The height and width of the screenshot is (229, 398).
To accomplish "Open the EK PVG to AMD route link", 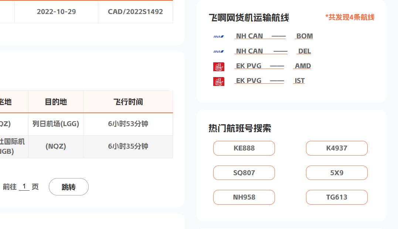I will [x=273, y=66].
